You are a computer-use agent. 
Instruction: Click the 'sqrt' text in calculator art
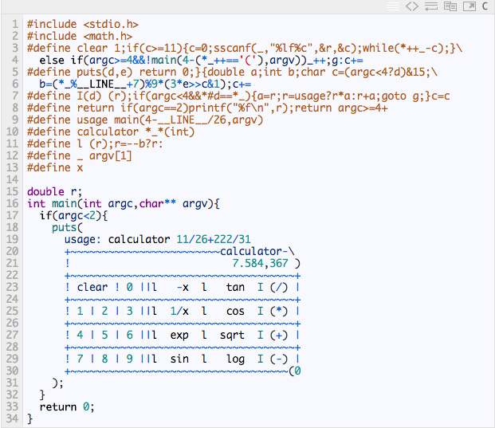pos(232,336)
